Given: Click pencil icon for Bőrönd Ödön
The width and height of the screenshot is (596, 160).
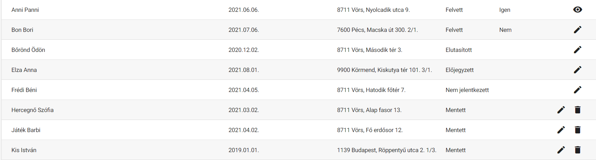Looking at the screenshot, I should [x=578, y=50].
